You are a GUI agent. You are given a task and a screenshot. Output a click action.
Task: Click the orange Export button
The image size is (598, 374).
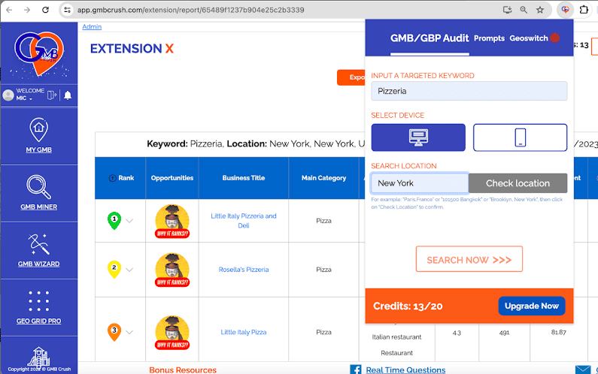(351, 77)
